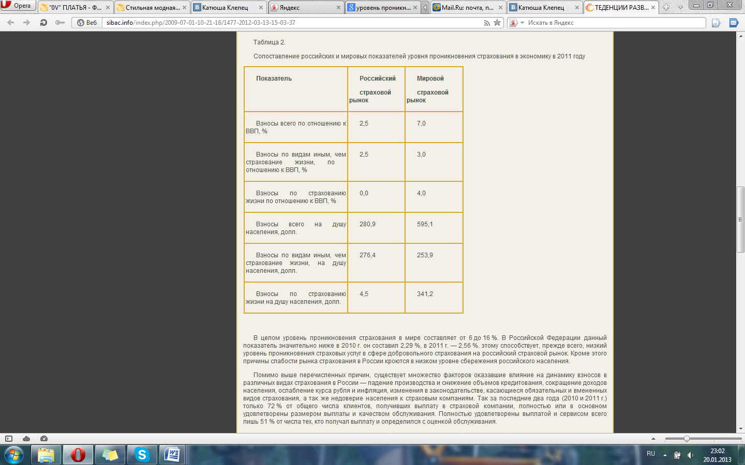Show hidden tray icons arrow

pos(665,455)
